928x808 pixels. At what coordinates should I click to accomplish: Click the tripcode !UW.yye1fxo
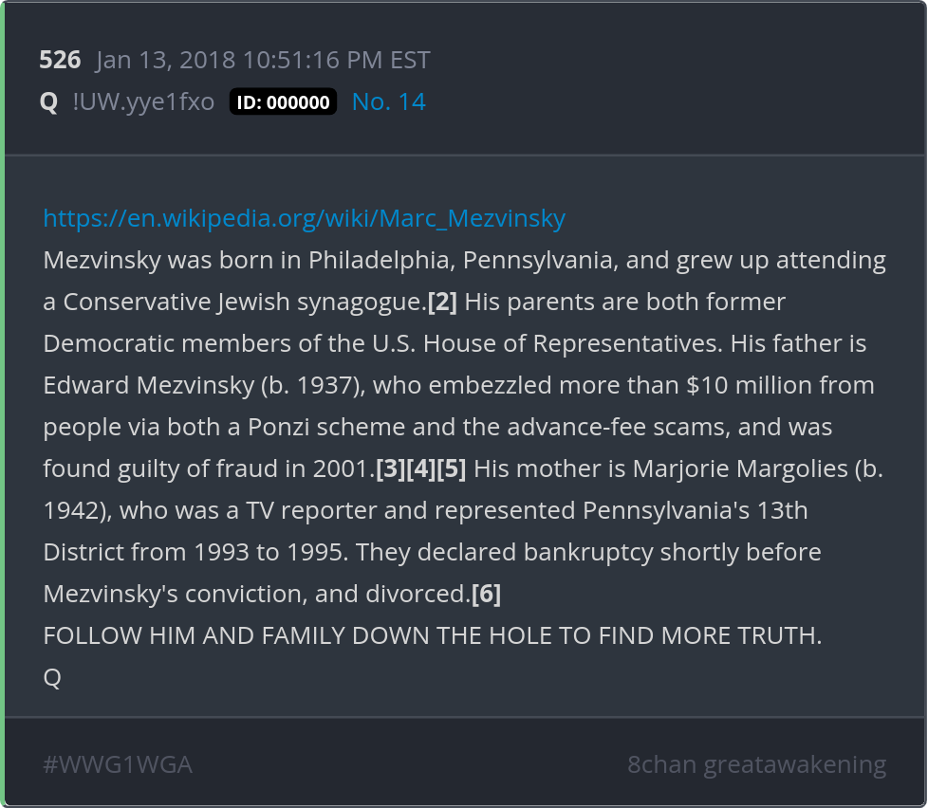143,102
